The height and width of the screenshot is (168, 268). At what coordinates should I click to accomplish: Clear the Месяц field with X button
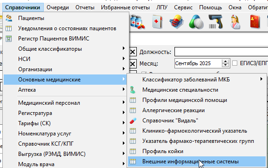click(x=133, y=64)
